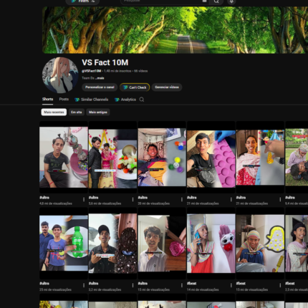The height and width of the screenshot is (308, 308).
Task: Play the short with the cabbage being cut
Action: click(x=162, y=243)
